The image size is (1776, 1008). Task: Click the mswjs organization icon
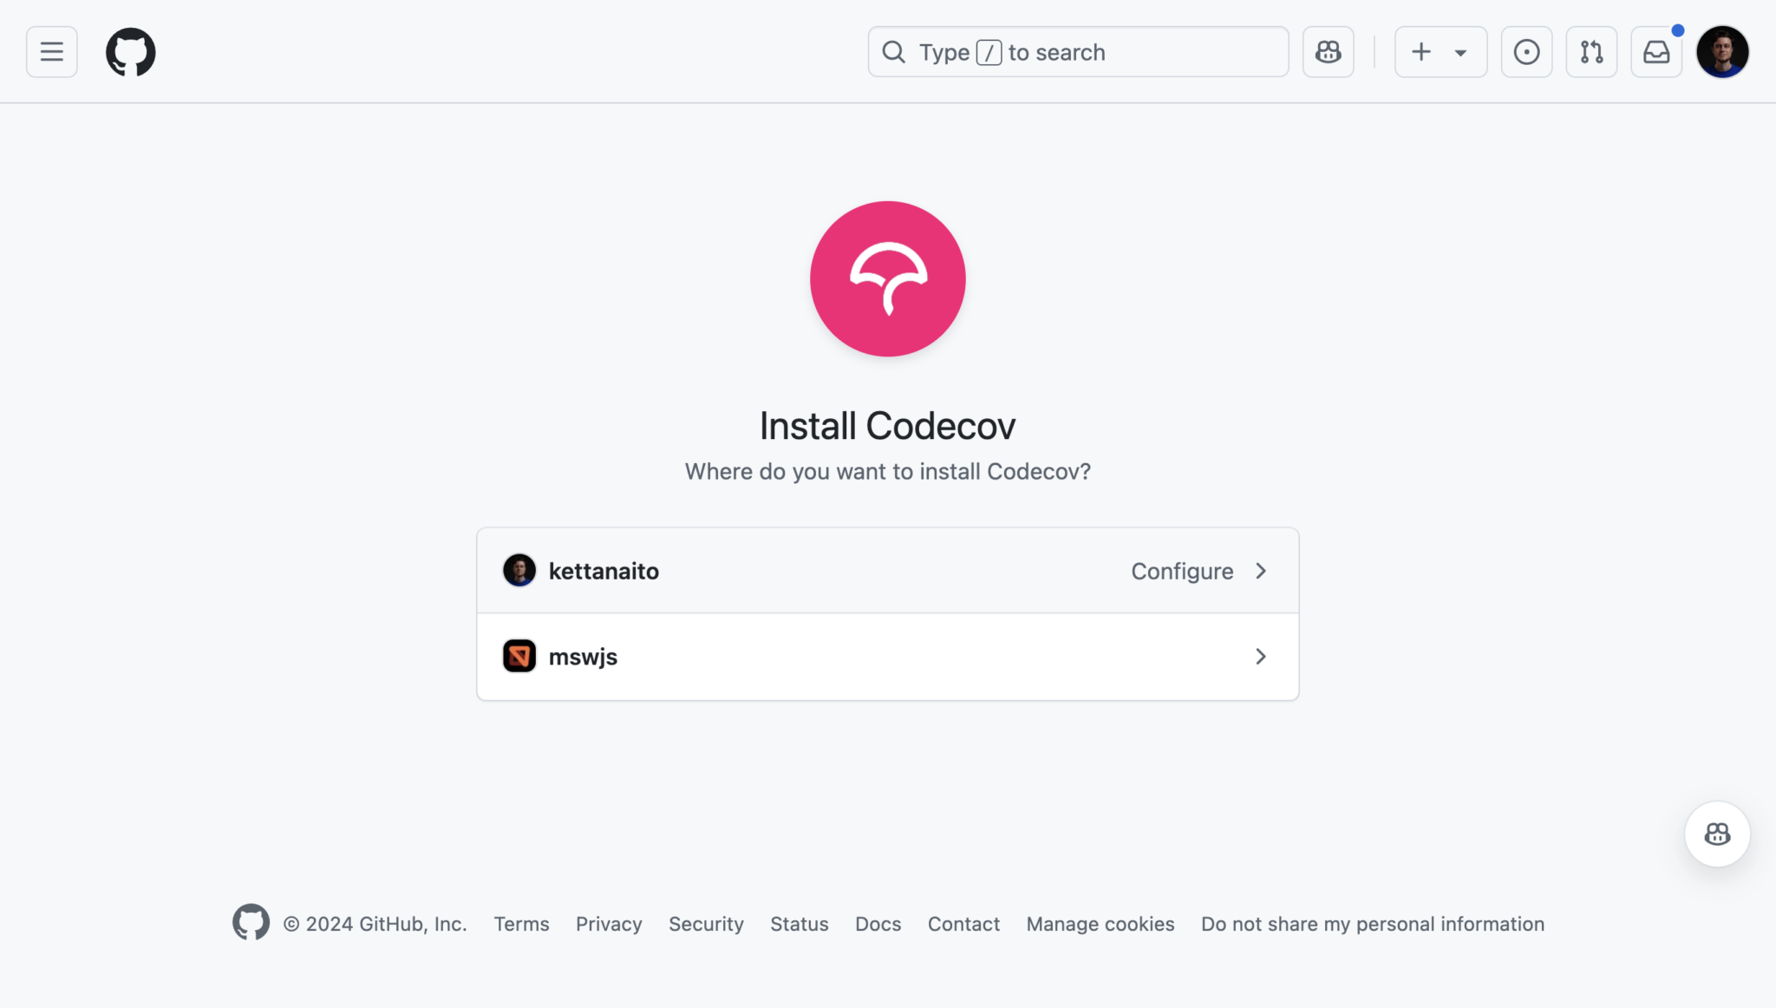(519, 655)
